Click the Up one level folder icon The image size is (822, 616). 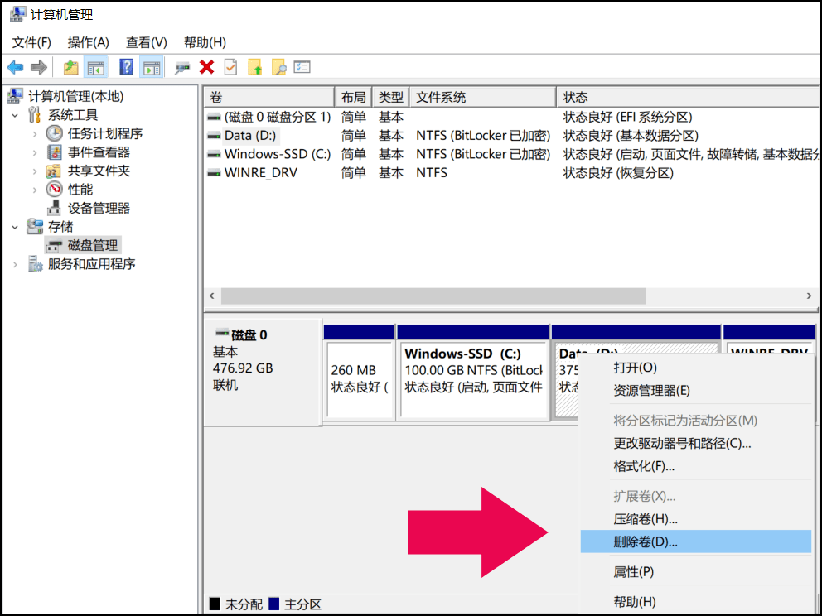71,68
